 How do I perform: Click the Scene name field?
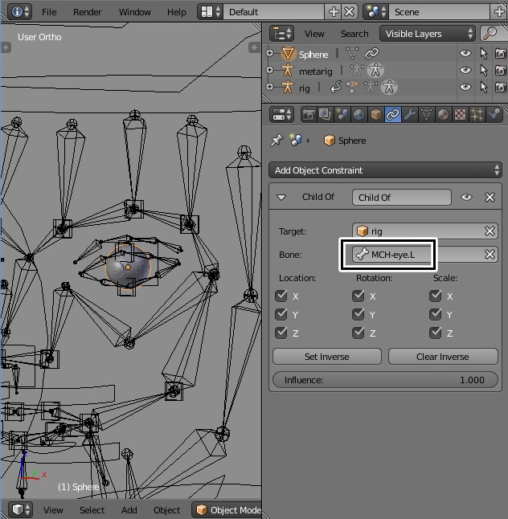(x=439, y=12)
